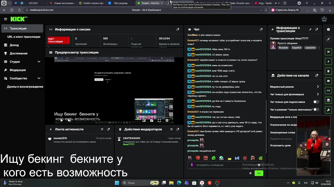This screenshot has height=187, width=334.
Task: Insert the green frog quick emote
Action: (213, 158)
